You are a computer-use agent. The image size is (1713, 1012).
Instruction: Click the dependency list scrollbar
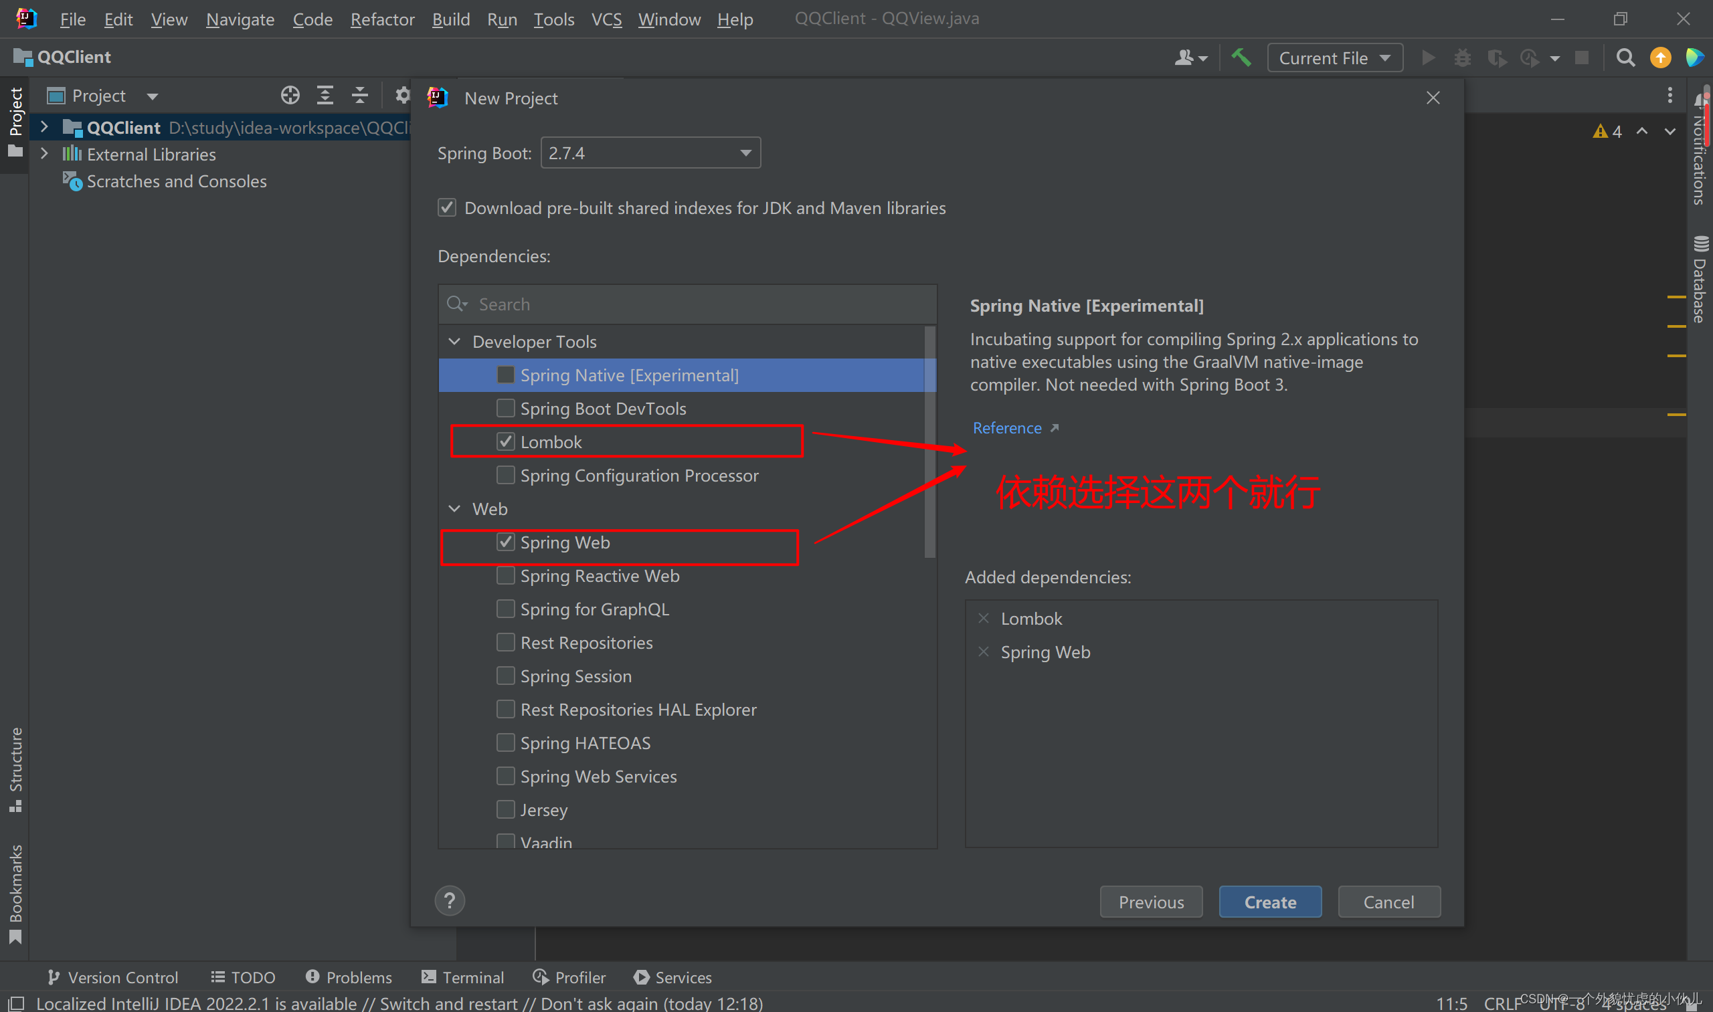929,442
